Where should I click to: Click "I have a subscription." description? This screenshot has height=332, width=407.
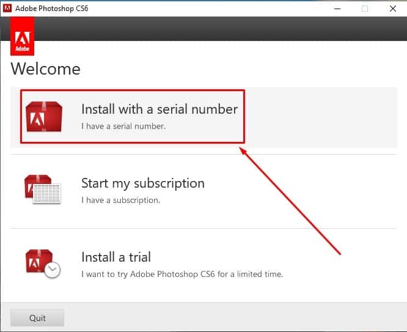120,200
